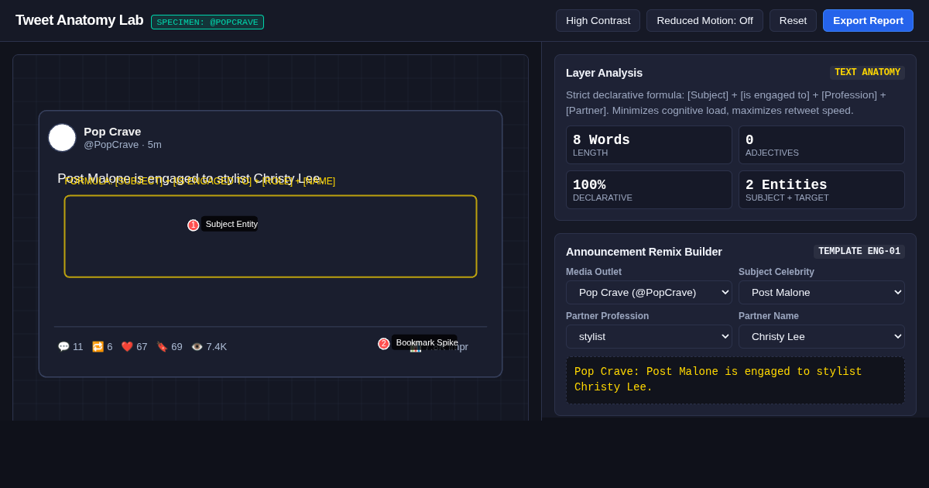
Task: Click the TEXT ANATOMY tag
Action: [867, 73]
